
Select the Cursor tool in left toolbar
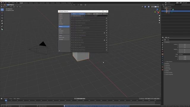tap(2, 12)
